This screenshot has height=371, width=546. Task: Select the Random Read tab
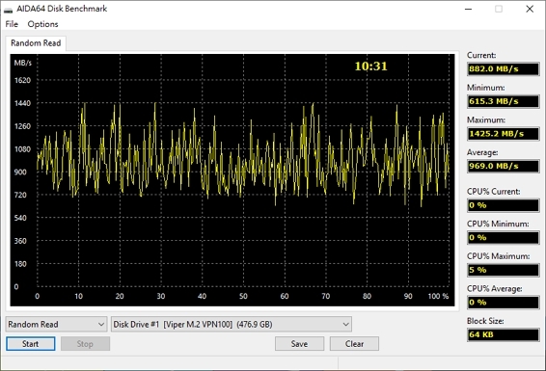point(36,43)
